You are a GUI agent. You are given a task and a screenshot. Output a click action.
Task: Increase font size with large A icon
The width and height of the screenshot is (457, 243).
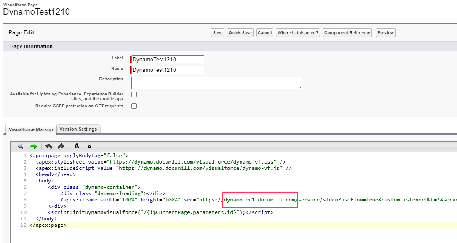[x=77, y=146]
